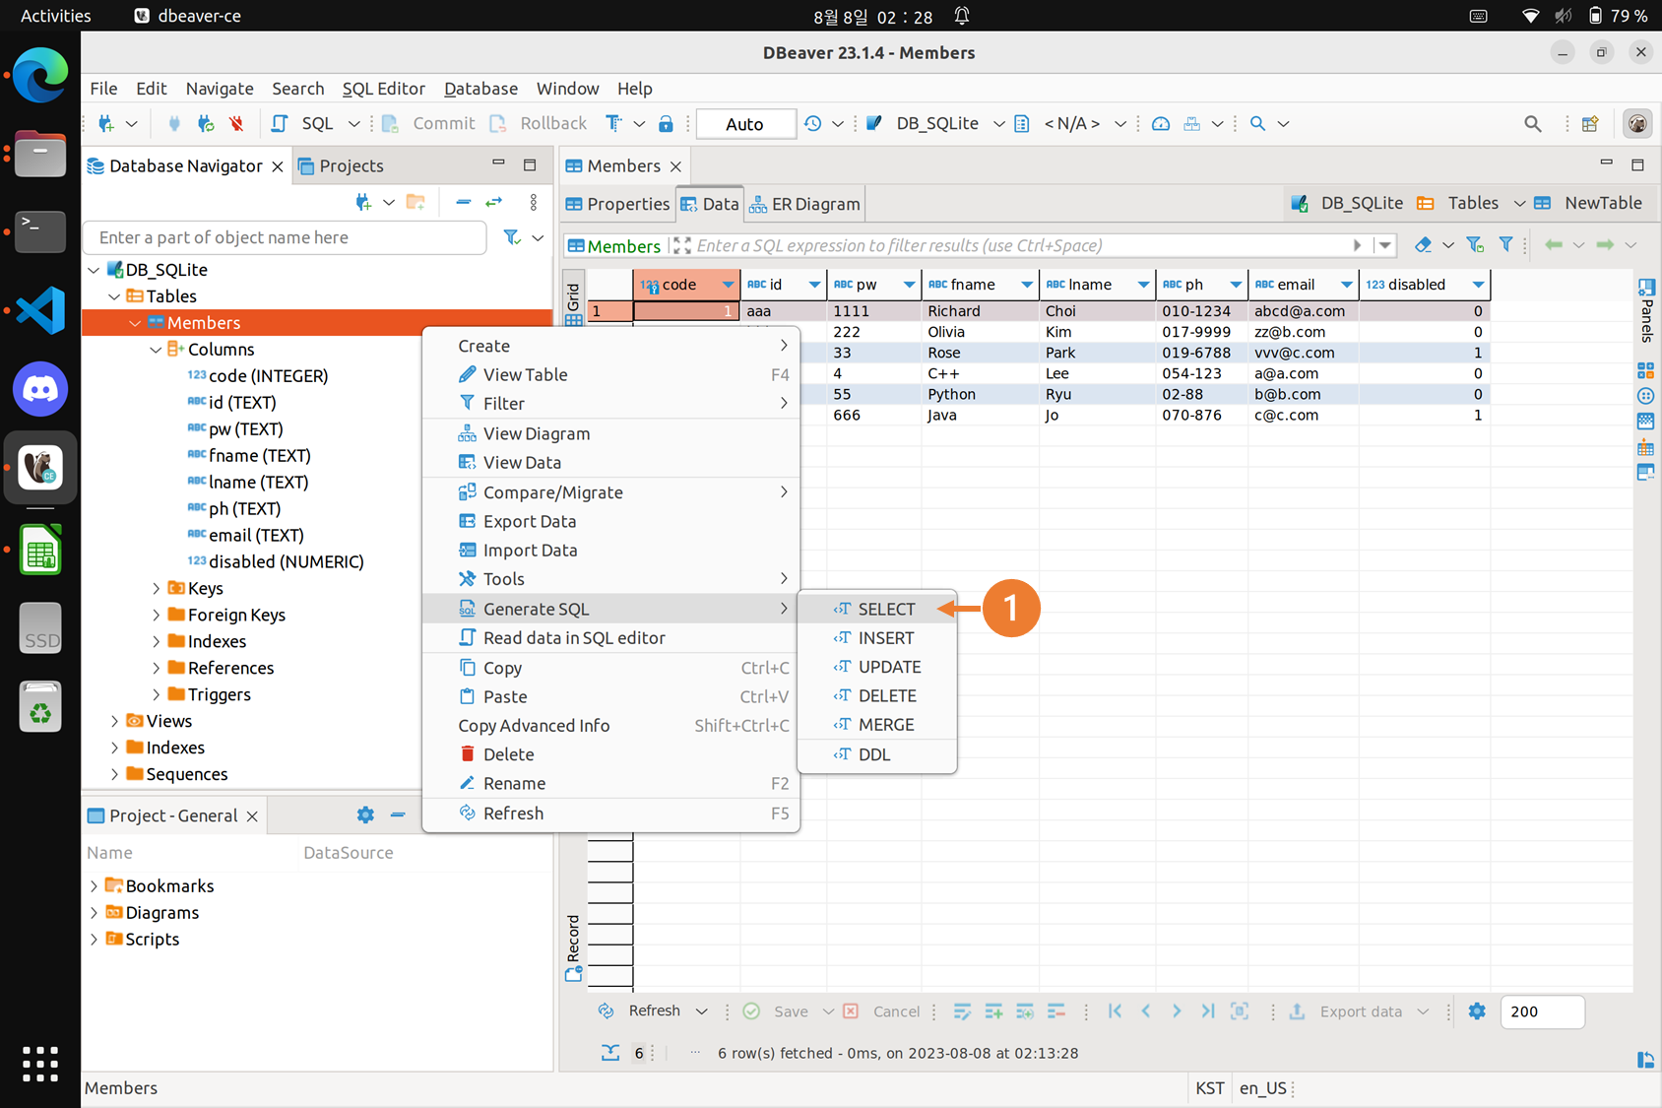This screenshot has width=1662, height=1108.
Task: Open the Auto commit mode selector
Action: (x=745, y=123)
